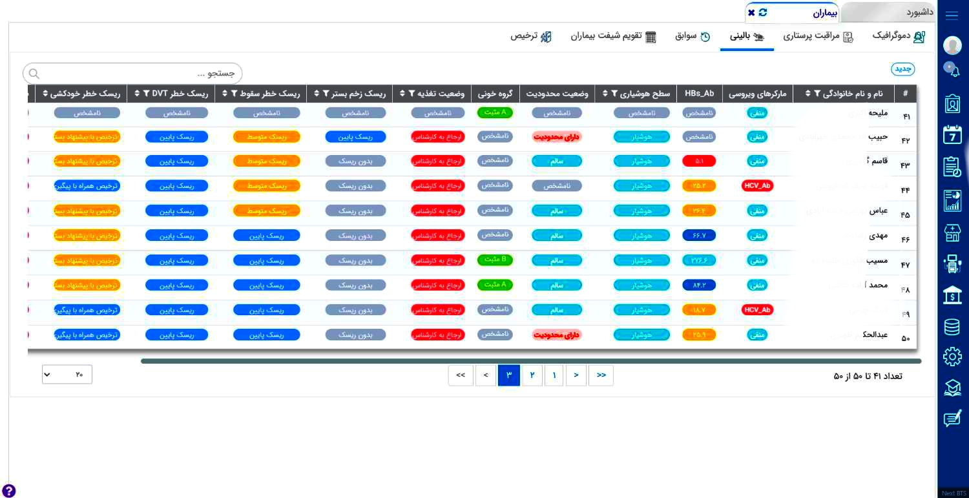
Task: Filter the ریسک زخم بستر column
Action: point(326,94)
